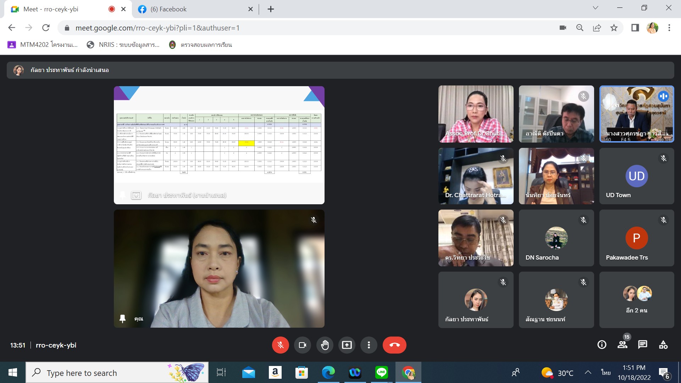Open the tile showing 2 more participants

point(637,300)
